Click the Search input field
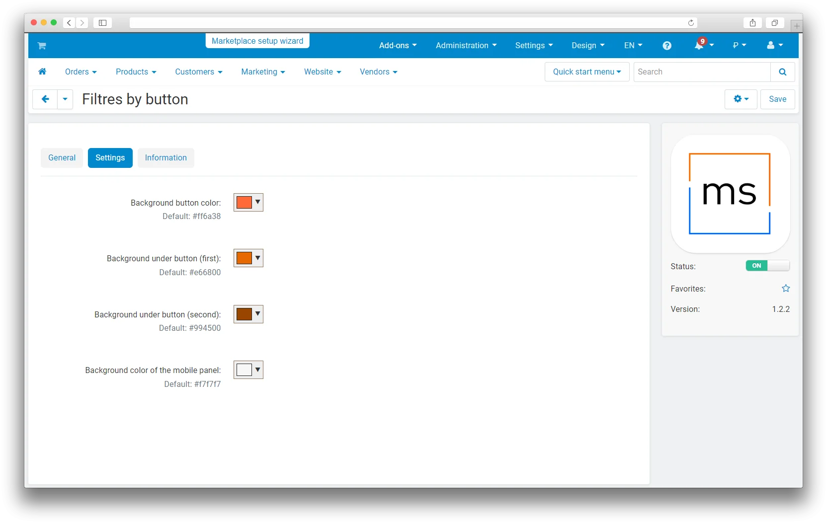 702,72
